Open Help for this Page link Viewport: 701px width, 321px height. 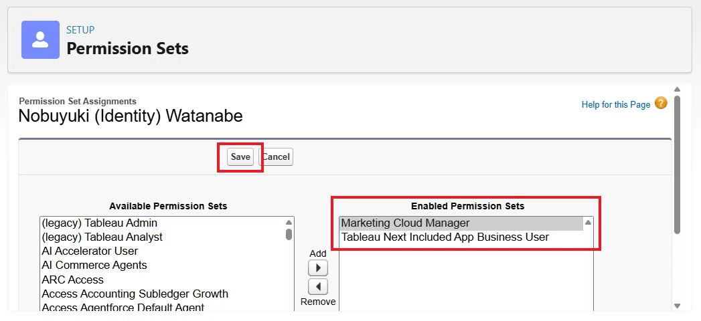(x=615, y=104)
